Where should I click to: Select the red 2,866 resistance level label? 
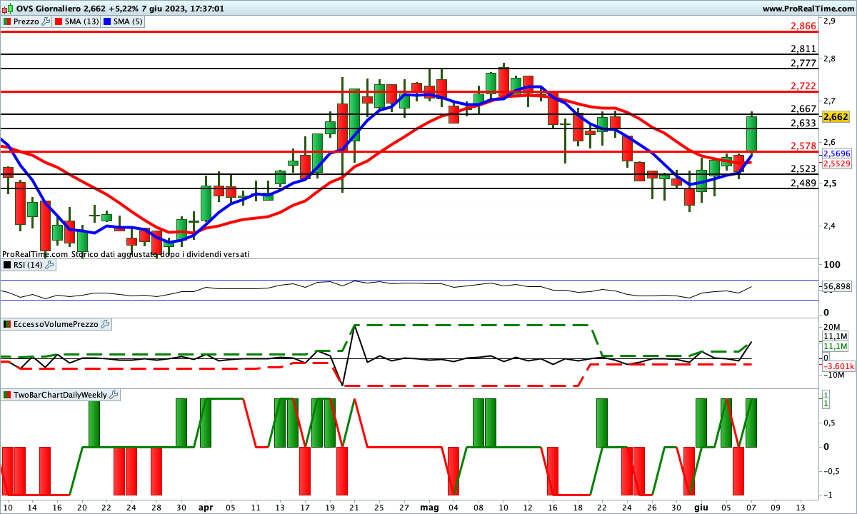pos(803,26)
